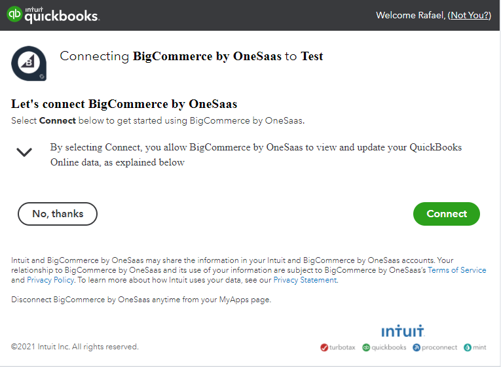This screenshot has height=367, width=501.
Task: Open Intuit's Privacy Statement link
Action: pos(305,280)
